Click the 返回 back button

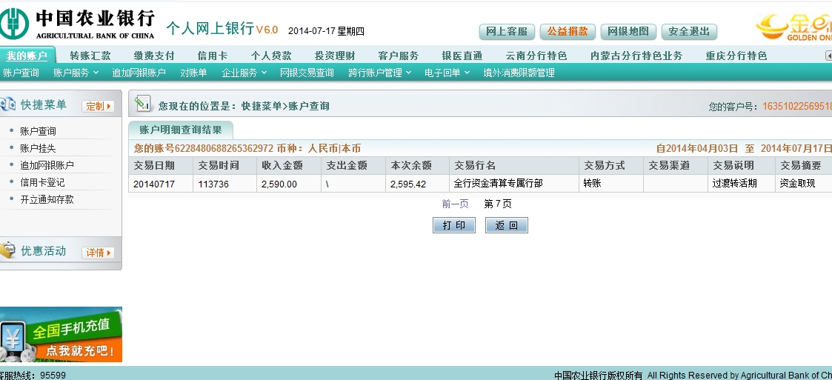click(506, 225)
